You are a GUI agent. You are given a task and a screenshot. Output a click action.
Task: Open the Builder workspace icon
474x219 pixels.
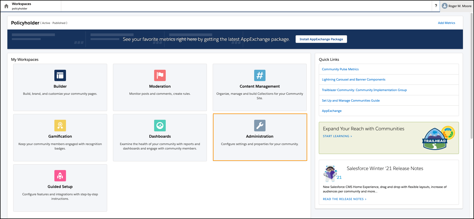(60, 75)
